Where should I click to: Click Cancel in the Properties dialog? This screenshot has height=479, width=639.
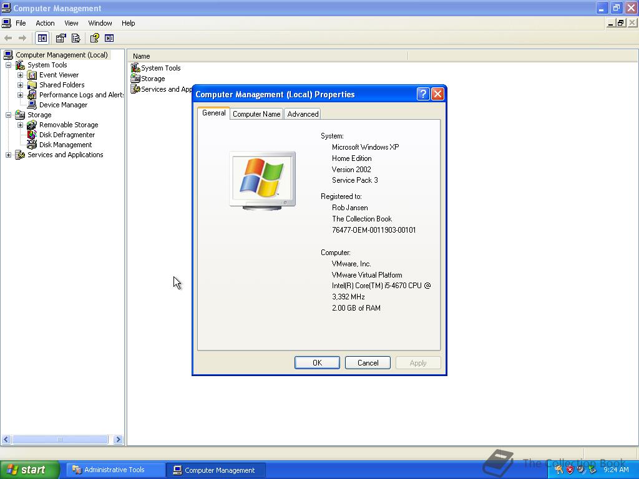[368, 363]
